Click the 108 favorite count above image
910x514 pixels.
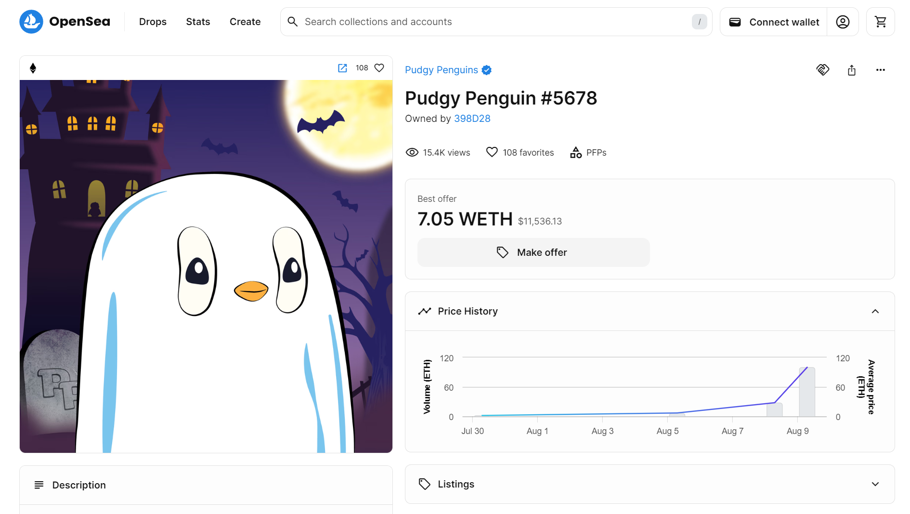tap(362, 68)
